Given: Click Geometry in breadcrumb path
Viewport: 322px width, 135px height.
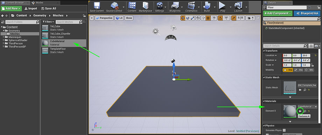Looking at the screenshot, I should 40,16.
